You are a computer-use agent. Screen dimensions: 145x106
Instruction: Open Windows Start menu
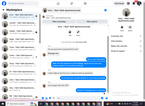pos(3,104)
